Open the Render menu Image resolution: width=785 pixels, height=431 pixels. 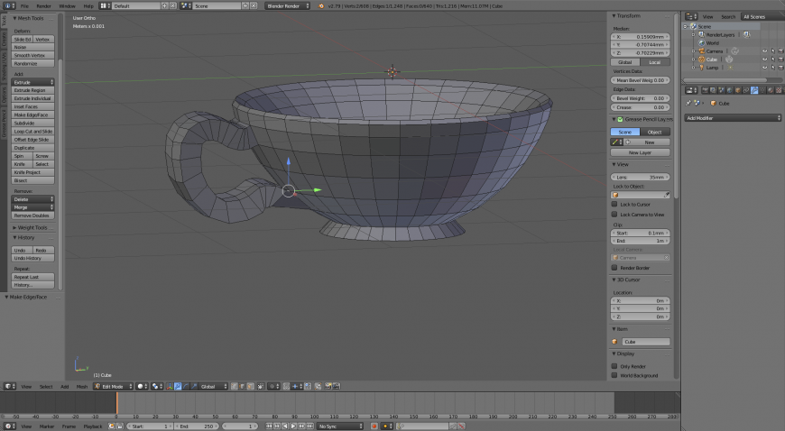[44, 6]
